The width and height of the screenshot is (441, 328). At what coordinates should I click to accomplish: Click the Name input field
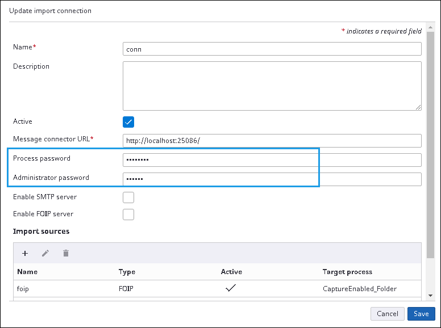[x=272, y=49]
